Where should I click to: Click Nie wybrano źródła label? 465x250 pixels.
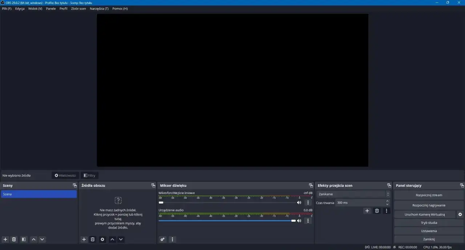tap(16, 176)
